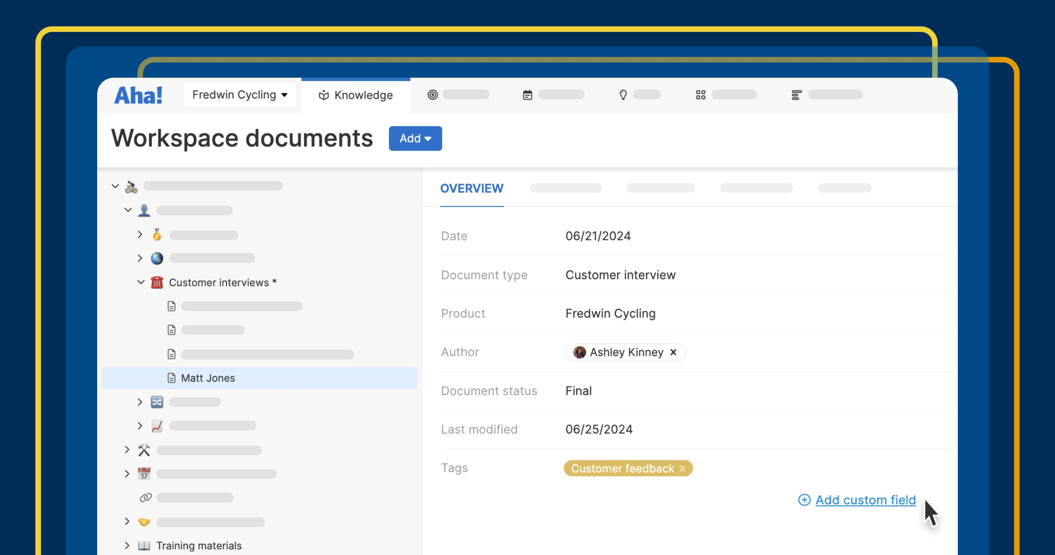Click the red telephone Customer interviews icon
Image resolution: width=1055 pixels, height=555 pixels.
[157, 282]
